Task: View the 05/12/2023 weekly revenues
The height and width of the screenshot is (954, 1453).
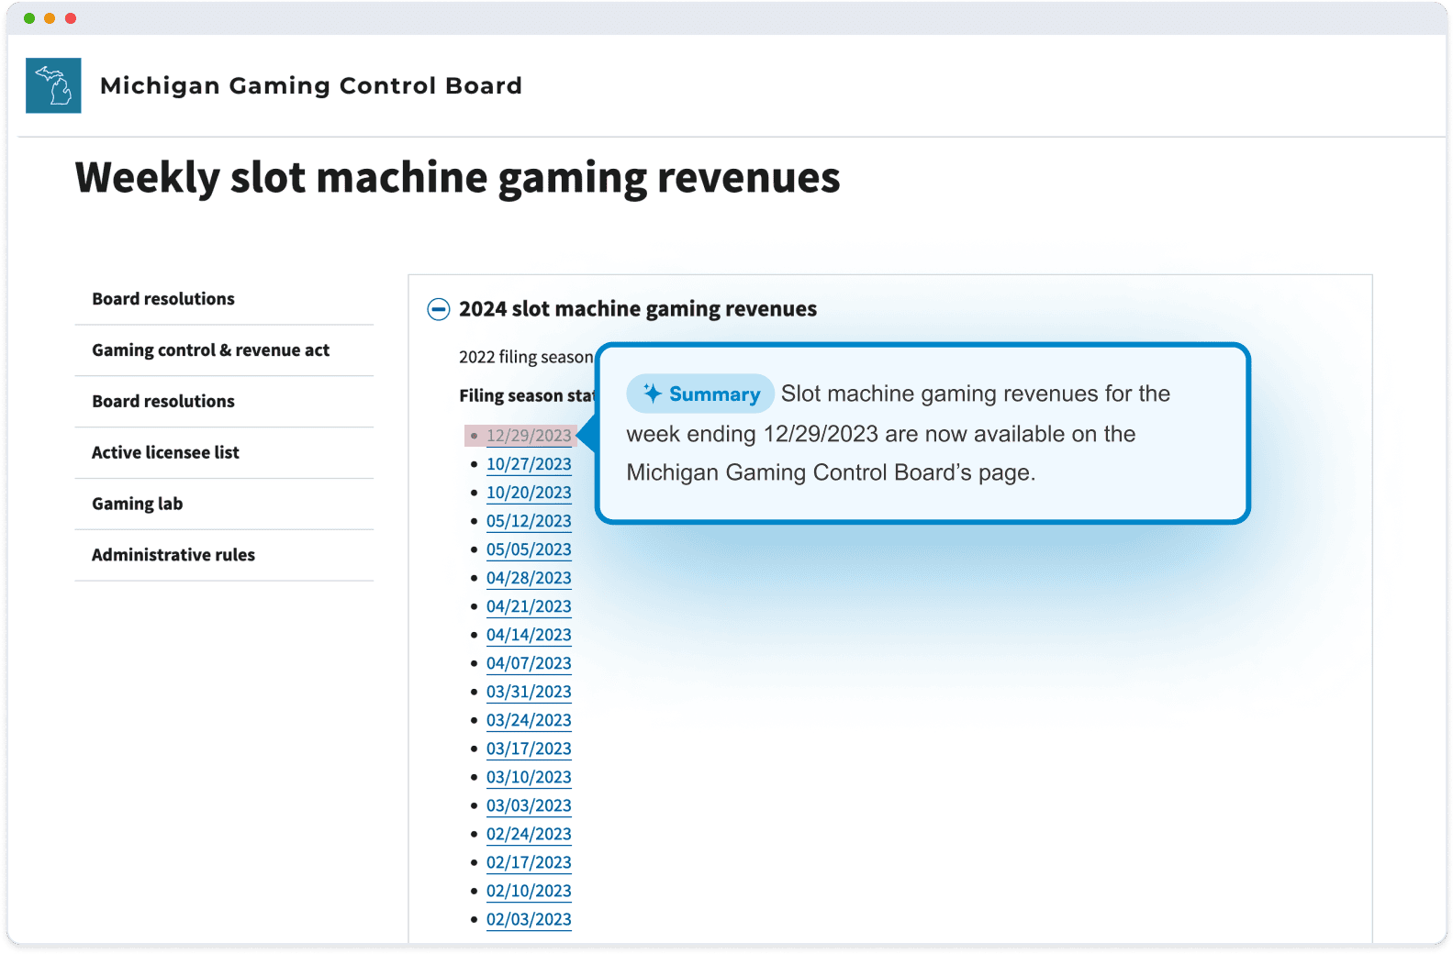Action: pos(529,521)
